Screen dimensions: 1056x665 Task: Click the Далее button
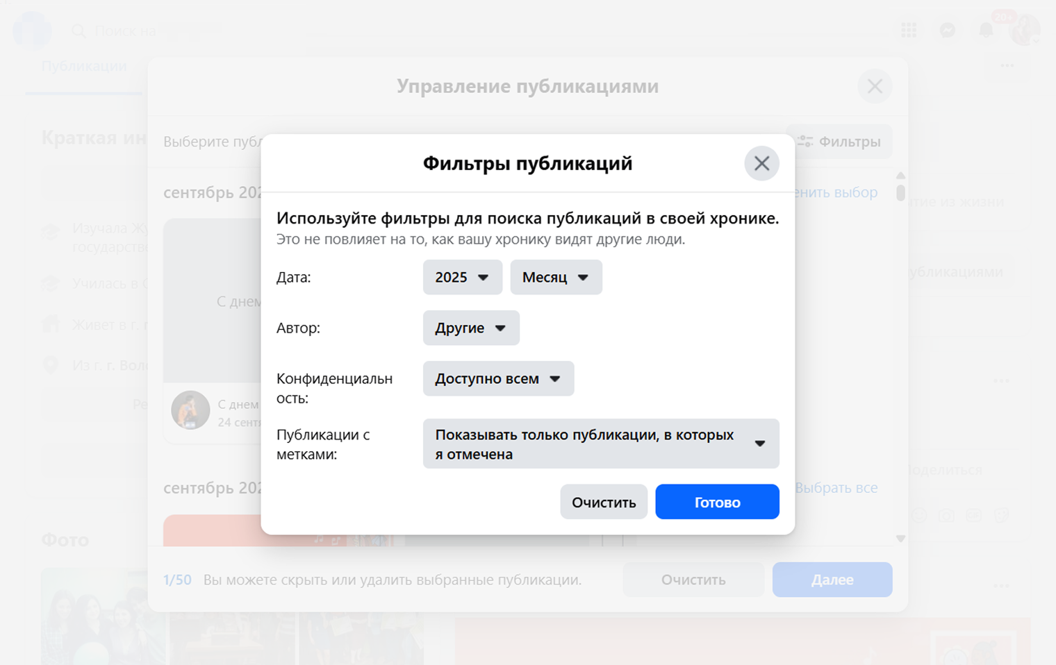pyautogui.click(x=832, y=580)
